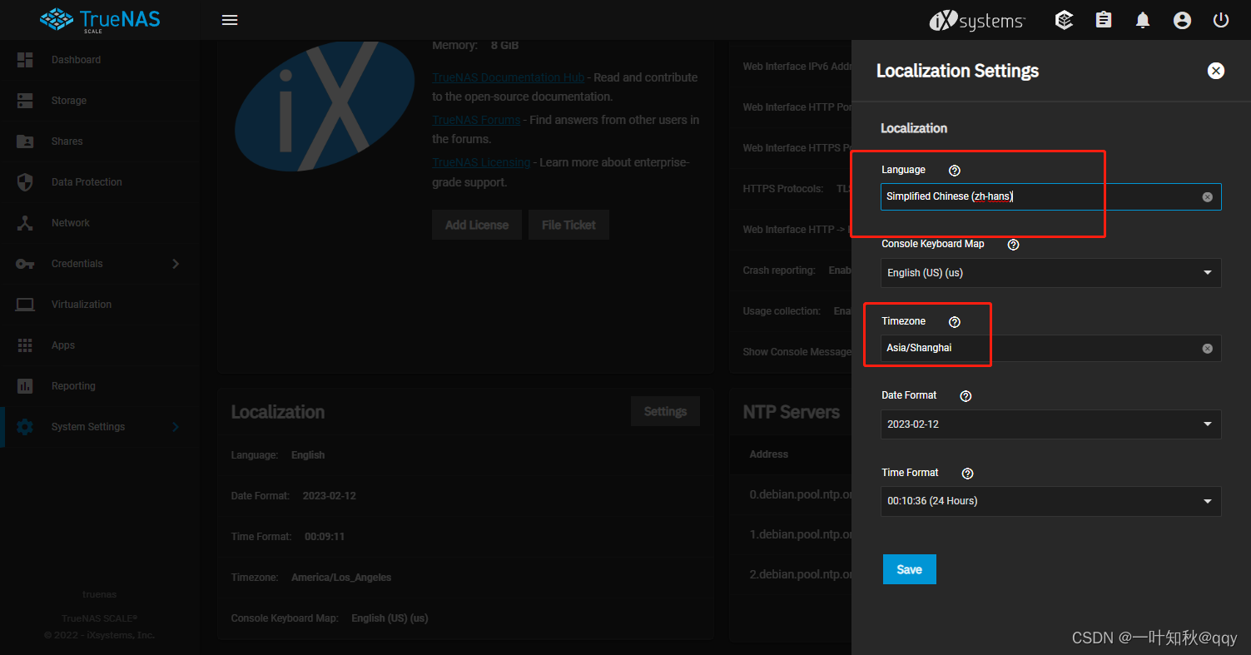Open Dashboard in the sidebar
Image resolution: width=1251 pixels, height=655 pixels.
(x=100, y=60)
